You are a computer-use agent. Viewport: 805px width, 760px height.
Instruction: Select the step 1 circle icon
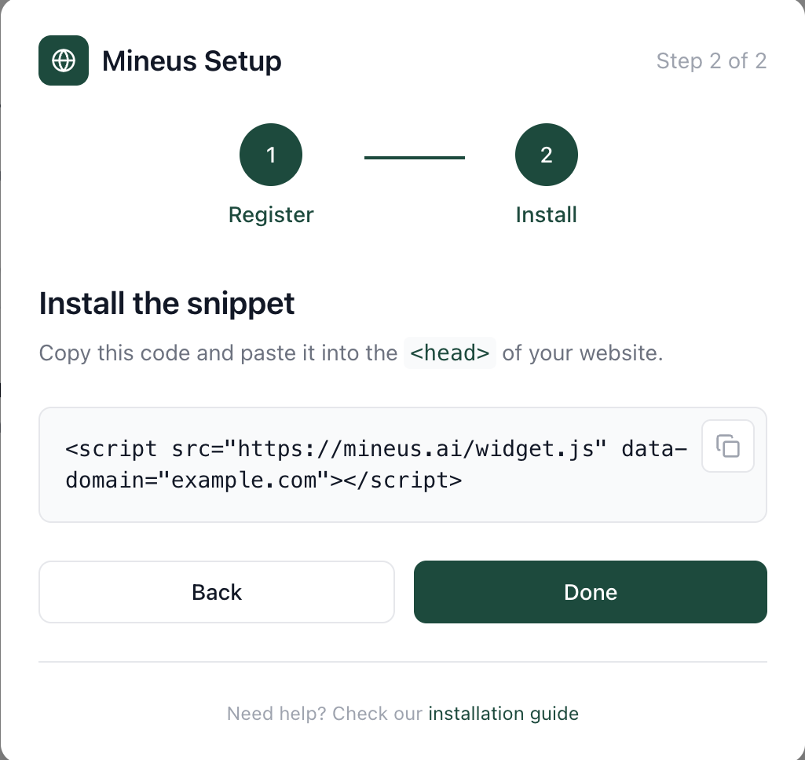(270, 155)
